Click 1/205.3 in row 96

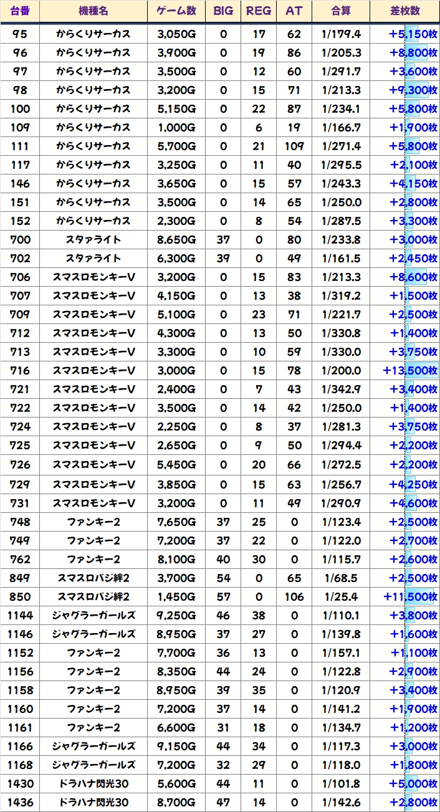(x=341, y=52)
